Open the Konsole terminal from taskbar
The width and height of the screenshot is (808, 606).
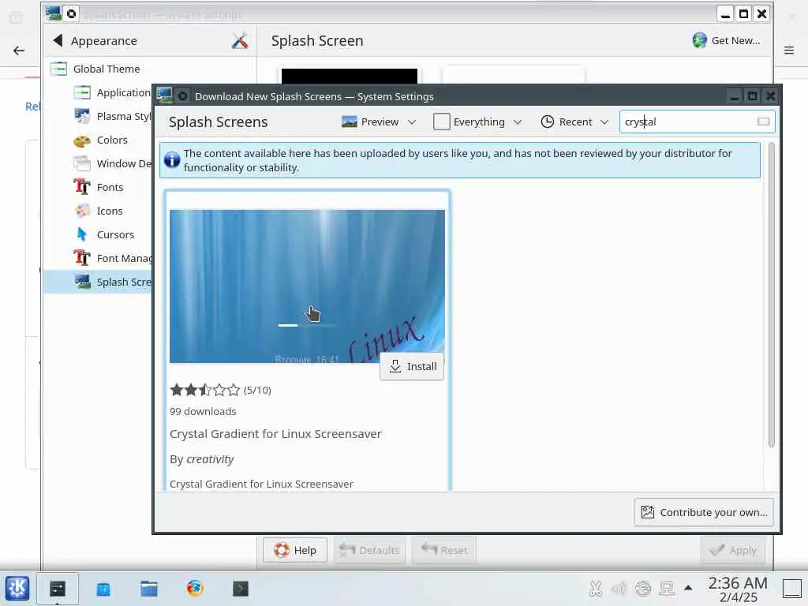tap(241, 589)
